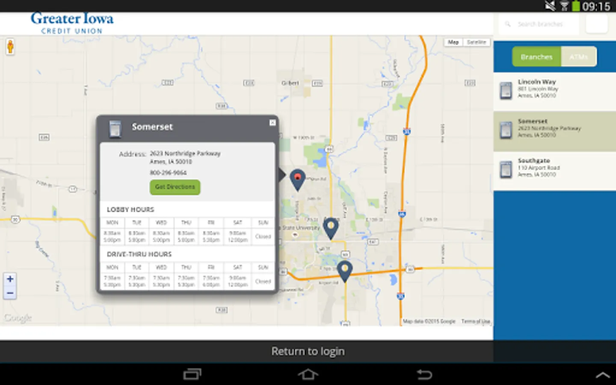Tap the Android home button
This screenshot has width=616, height=385.
click(308, 375)
